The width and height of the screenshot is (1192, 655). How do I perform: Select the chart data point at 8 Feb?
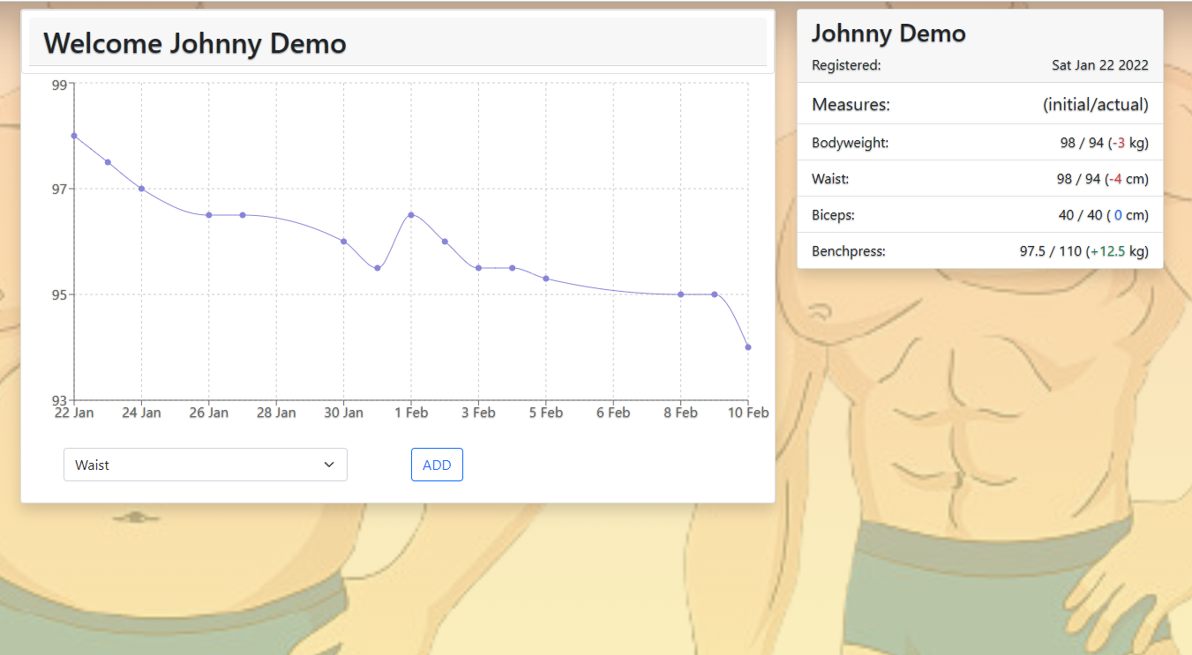point(680,294)
